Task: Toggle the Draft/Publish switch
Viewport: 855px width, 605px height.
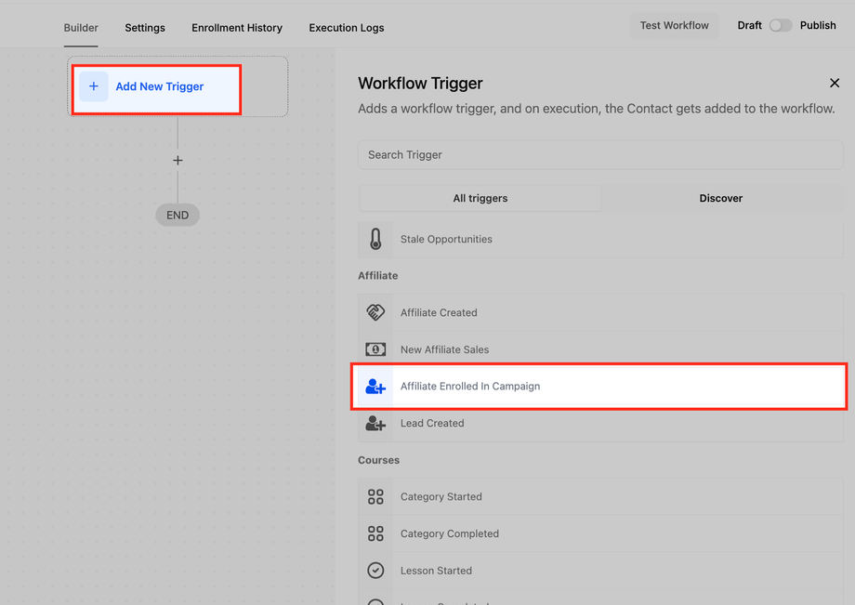Action: [780, 25]
